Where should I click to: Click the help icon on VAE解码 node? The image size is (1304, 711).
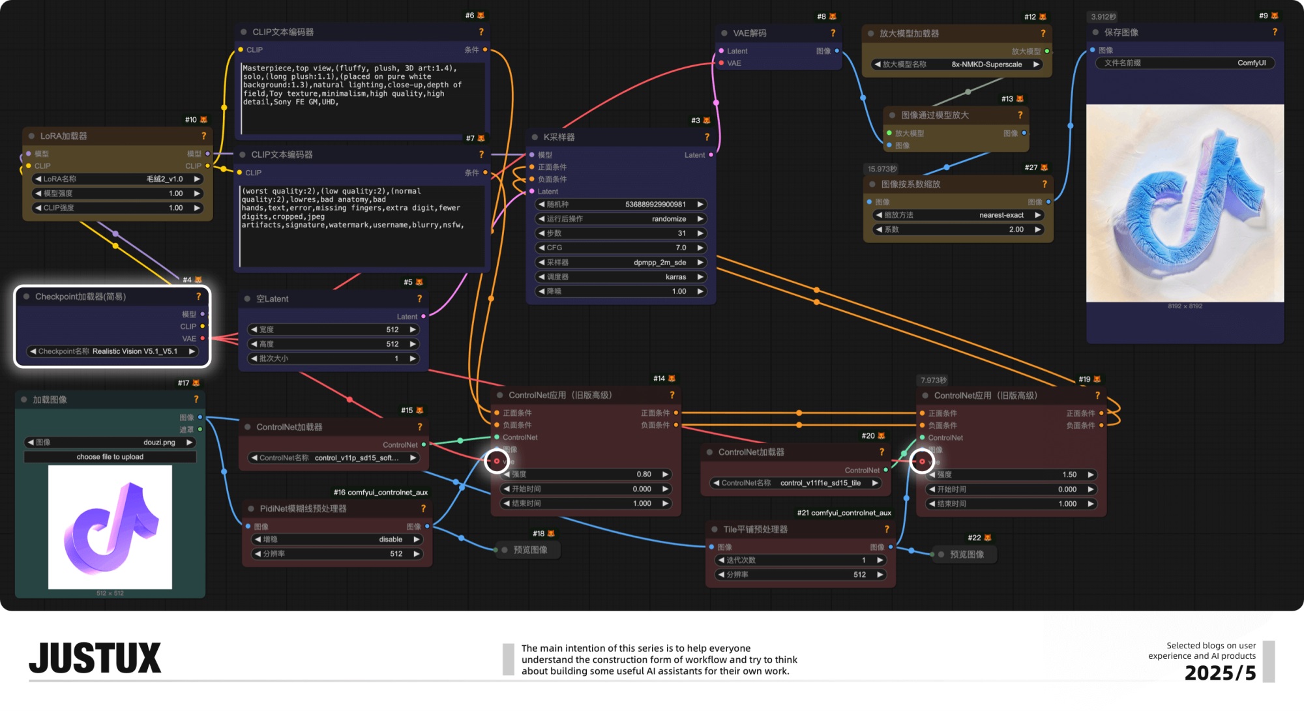(x=833, y=33)
